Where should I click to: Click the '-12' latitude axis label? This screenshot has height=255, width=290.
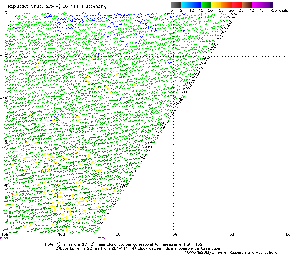[4, 56]
